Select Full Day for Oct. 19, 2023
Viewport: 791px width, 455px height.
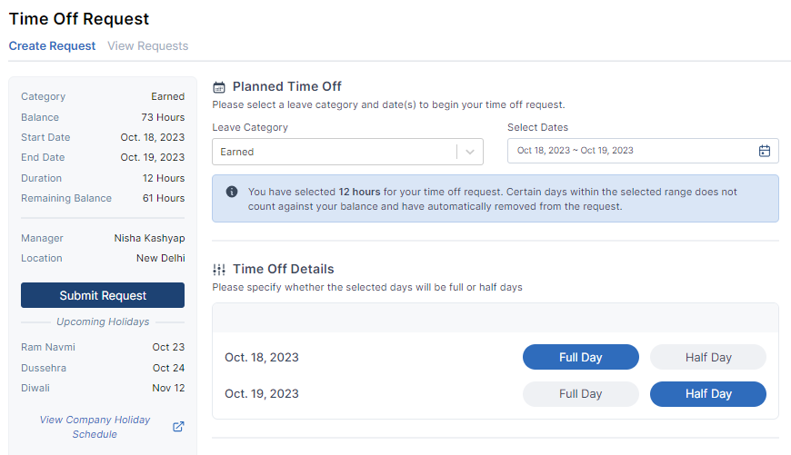click(x=581, y=394)
